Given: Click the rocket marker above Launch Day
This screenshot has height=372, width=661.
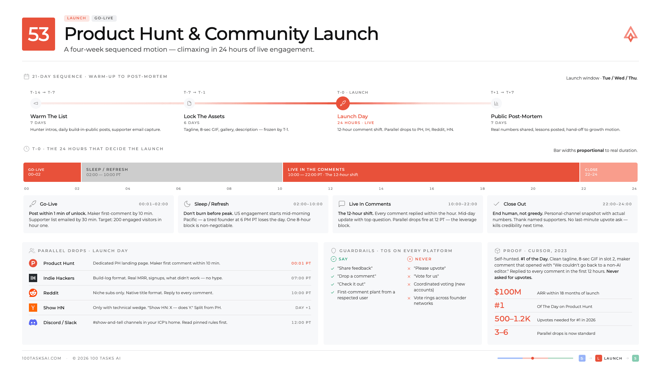Looking at the screenshot, I should click(x=343, y=103).
